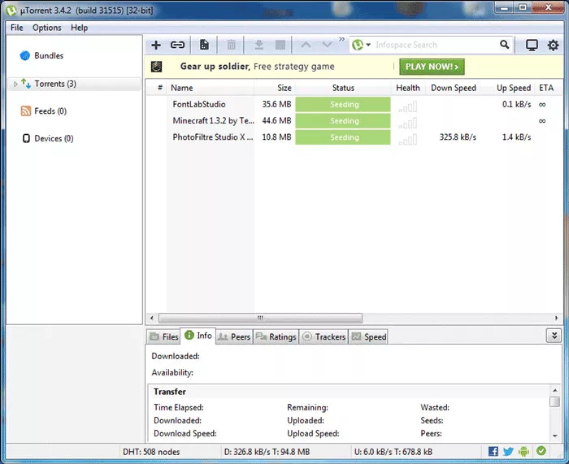Click the Feeds RSS icon
This screenshot has width=569, height=464.
pyautogui.click(x=26, y=111)
